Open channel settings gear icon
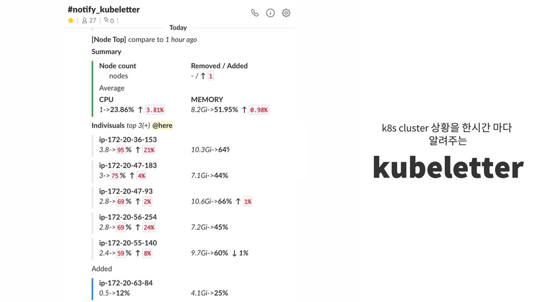The image size is (537, 302). 286,13
